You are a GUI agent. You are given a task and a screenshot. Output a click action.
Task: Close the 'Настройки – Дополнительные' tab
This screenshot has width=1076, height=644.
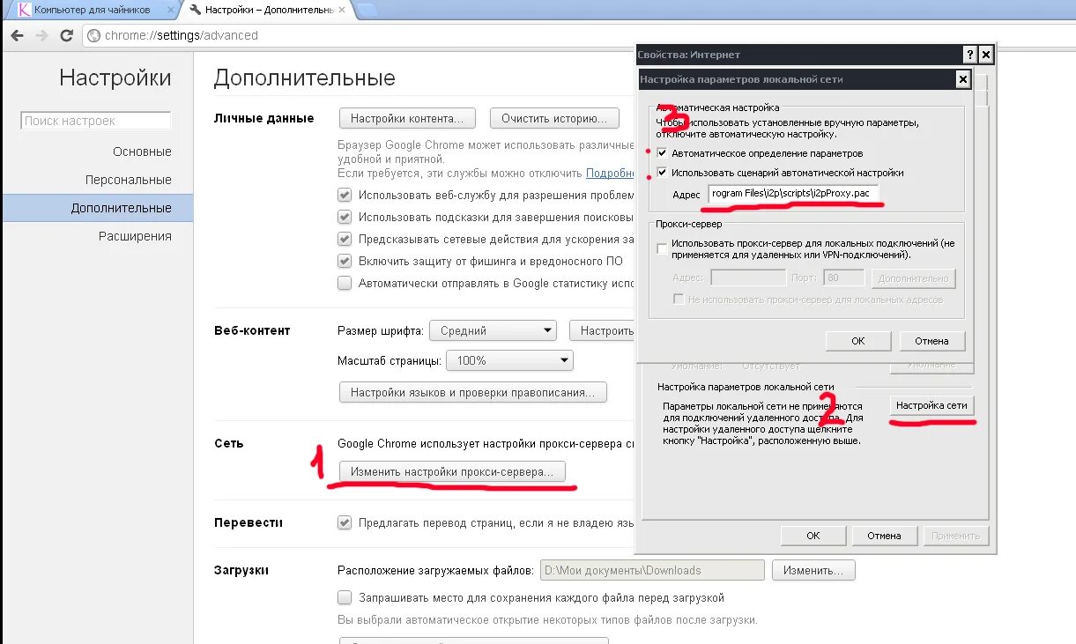coord(341,10)
